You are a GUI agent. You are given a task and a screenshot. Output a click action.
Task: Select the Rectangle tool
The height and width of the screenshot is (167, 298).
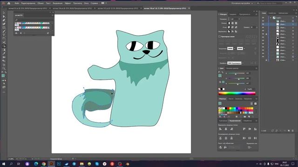[x=4, y=28]
